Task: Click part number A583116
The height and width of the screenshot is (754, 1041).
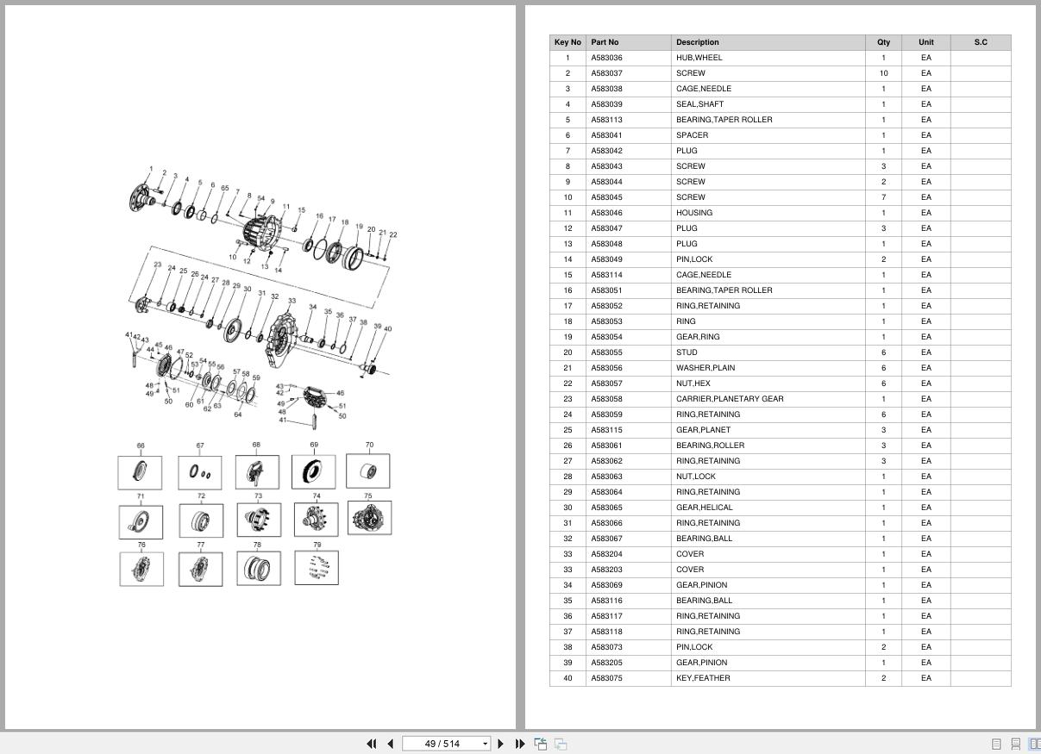Action: (606, 601)
